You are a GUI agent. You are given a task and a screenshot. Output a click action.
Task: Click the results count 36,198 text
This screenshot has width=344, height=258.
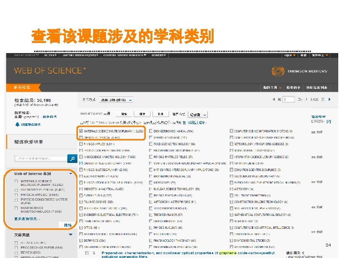click(32, 100)
